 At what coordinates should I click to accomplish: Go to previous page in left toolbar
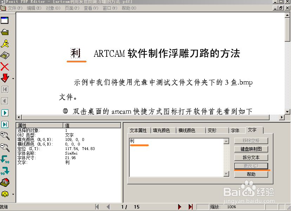click(x=5, y=101)
